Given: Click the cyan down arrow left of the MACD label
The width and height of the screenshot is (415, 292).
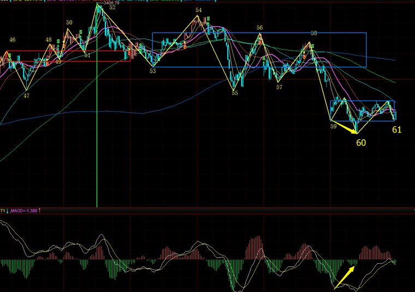Looking at the screenshot, I should click(7, 210).
